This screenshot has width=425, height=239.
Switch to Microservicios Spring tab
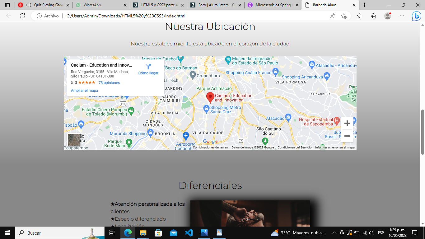pyautogui.click(x=273, y=5)
